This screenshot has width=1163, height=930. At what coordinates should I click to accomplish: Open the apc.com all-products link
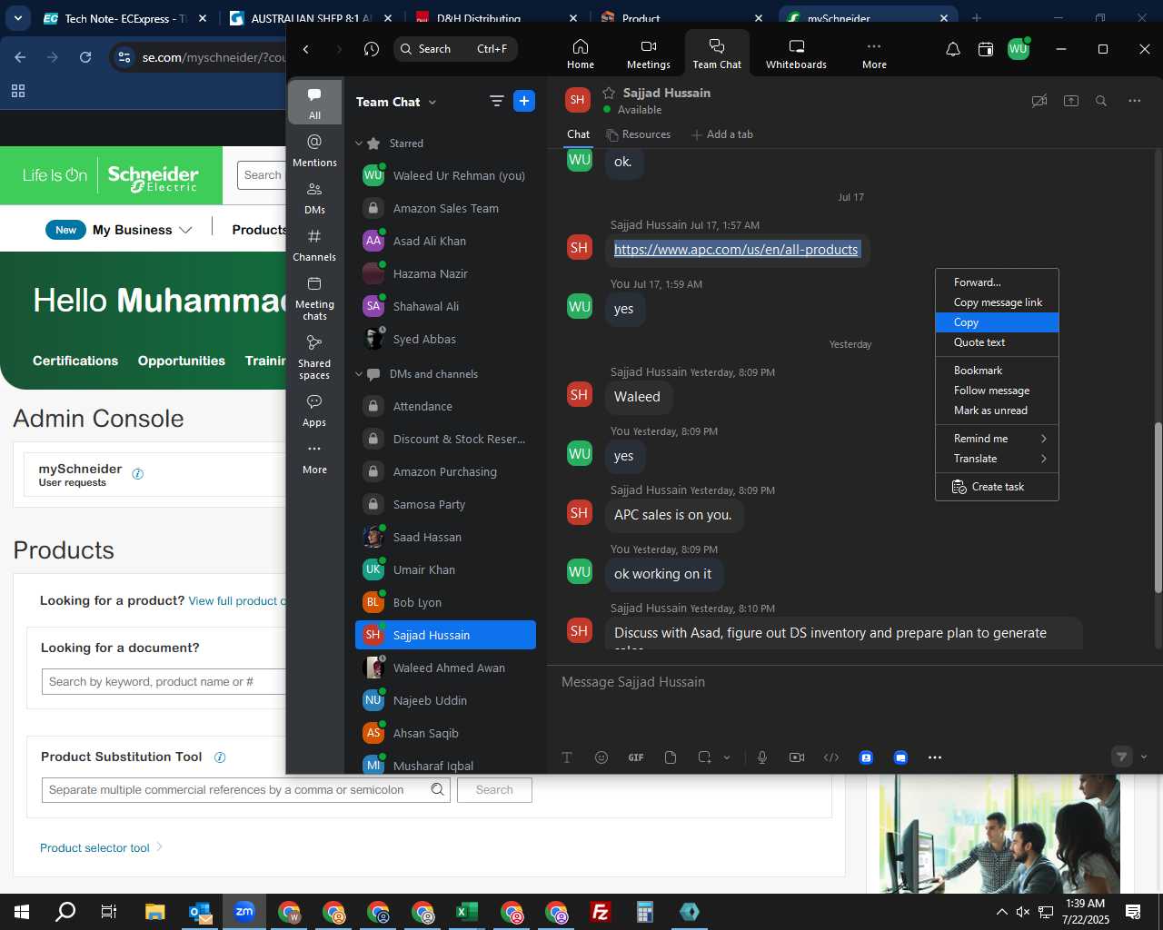click(736, 250)
